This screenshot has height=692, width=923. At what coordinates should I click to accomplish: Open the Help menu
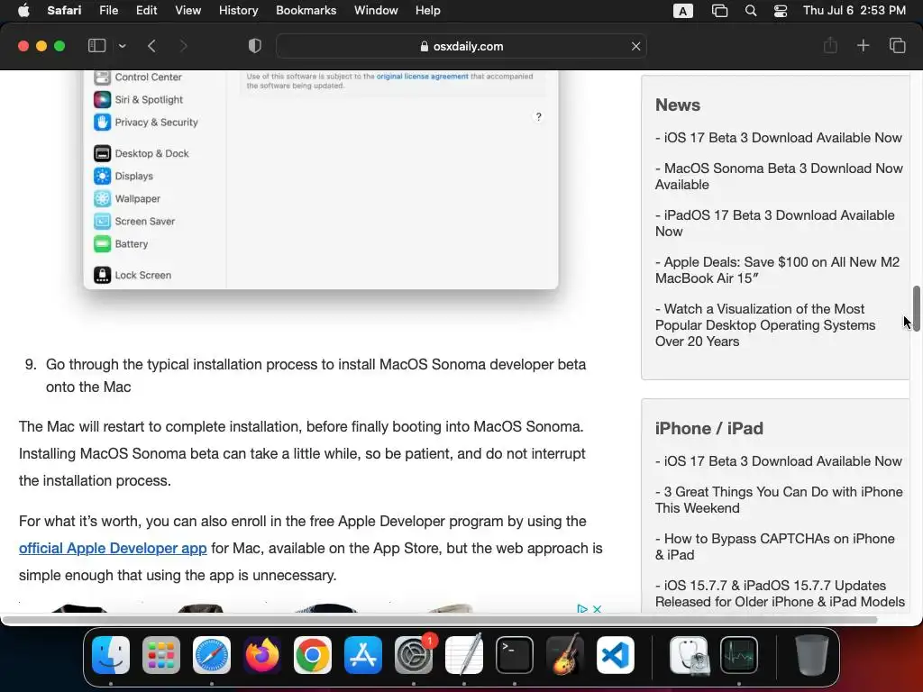pyautogui.click(x=428, y=11)
